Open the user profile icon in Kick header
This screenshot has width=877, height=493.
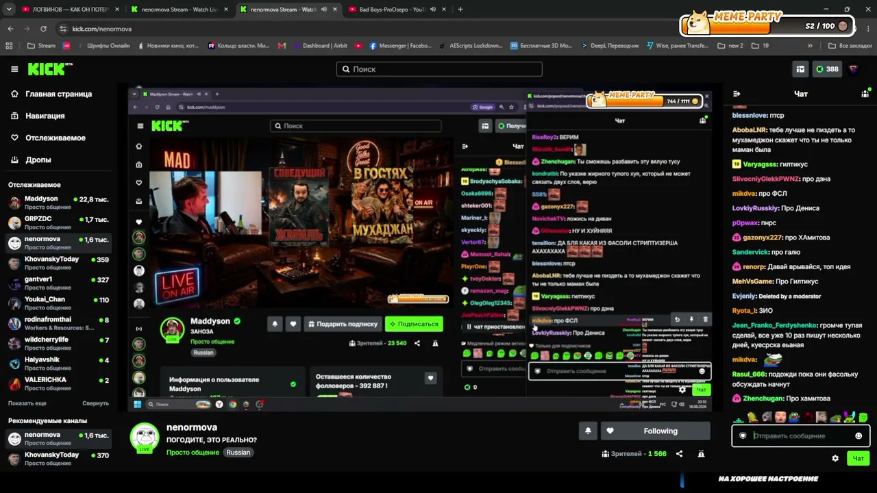854,69
